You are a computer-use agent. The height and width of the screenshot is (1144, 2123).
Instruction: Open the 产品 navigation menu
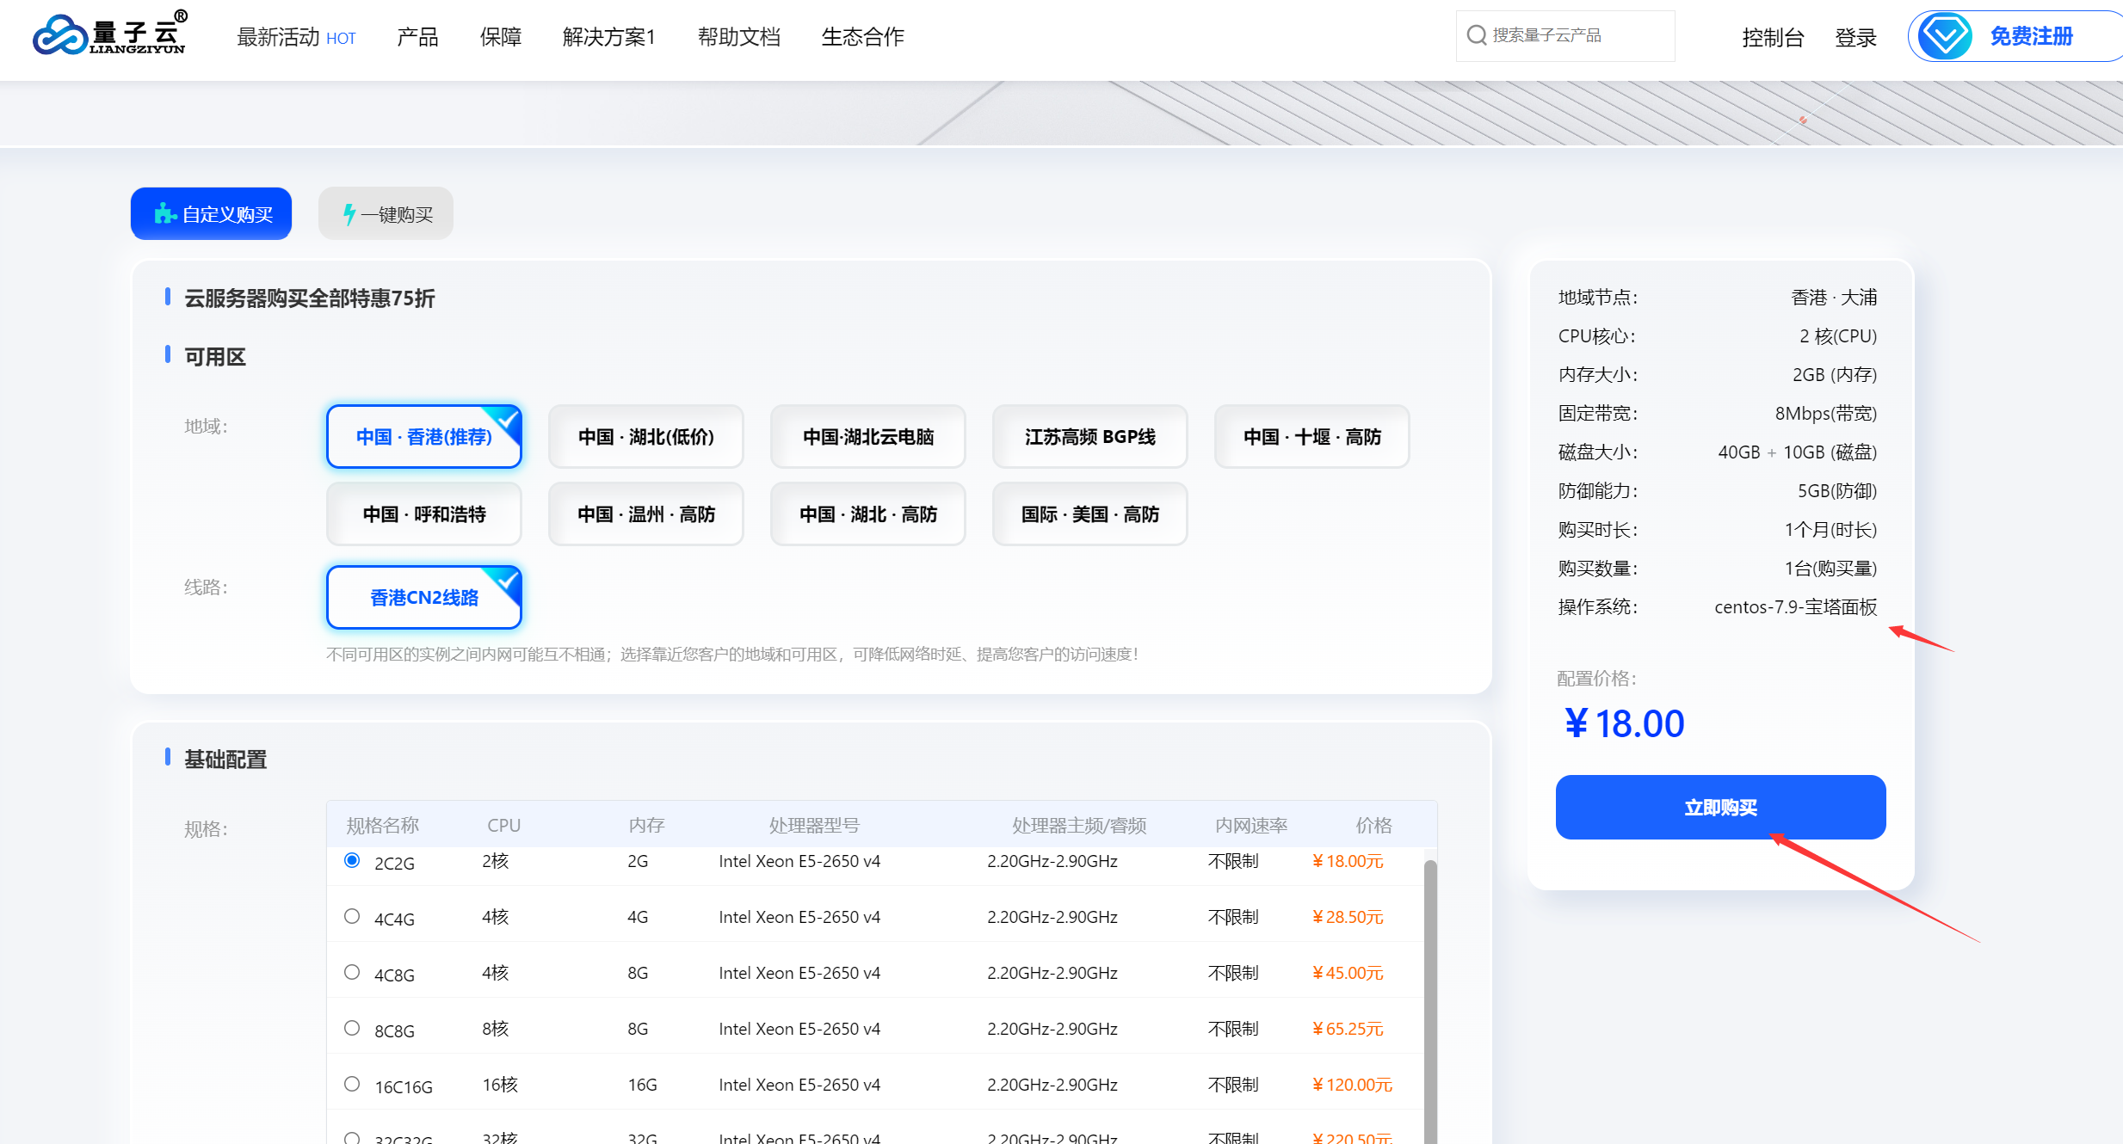[417, 37]
